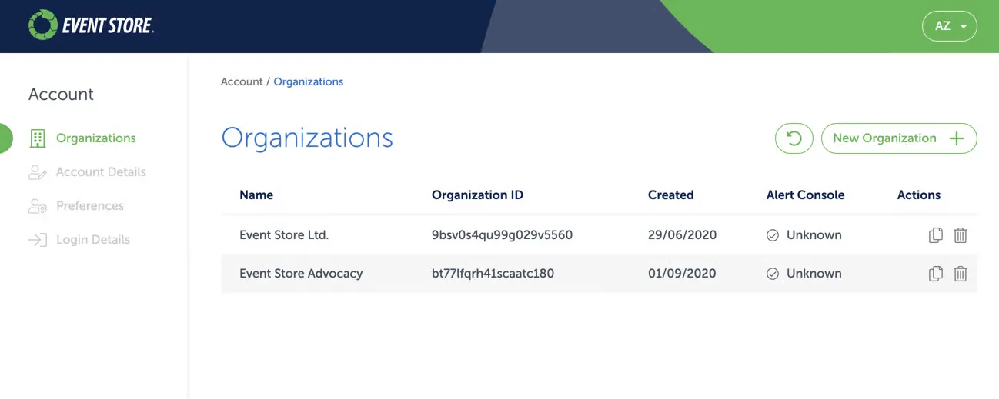
Task: Delete the Event Store Ltd. organization
Action: click(961, 235)
